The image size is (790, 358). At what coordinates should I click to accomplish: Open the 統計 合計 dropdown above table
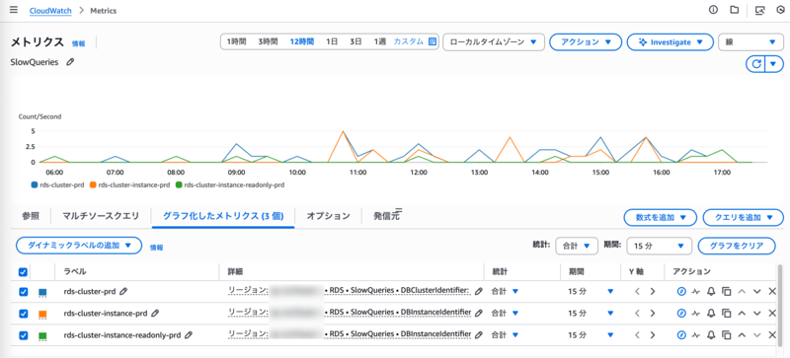(x=577, y=246)
